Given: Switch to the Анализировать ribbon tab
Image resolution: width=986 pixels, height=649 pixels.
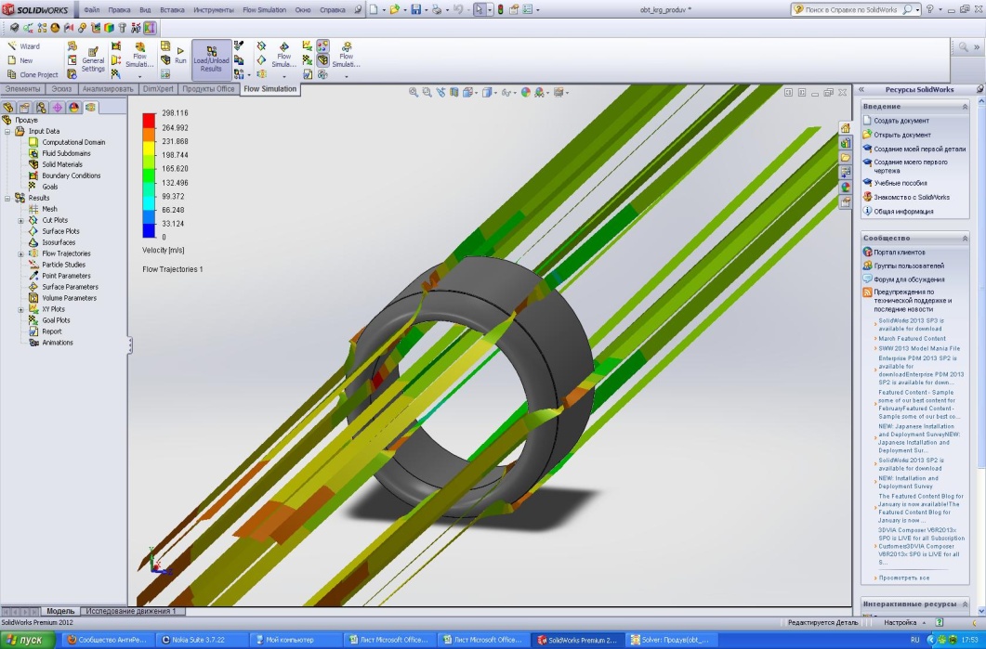Looking at the screenshot, I should tap(108, 89).
